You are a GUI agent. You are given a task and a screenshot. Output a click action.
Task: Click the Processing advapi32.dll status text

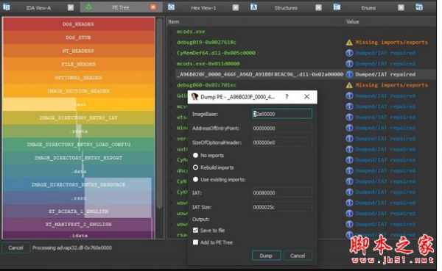(x=72, y=247)
